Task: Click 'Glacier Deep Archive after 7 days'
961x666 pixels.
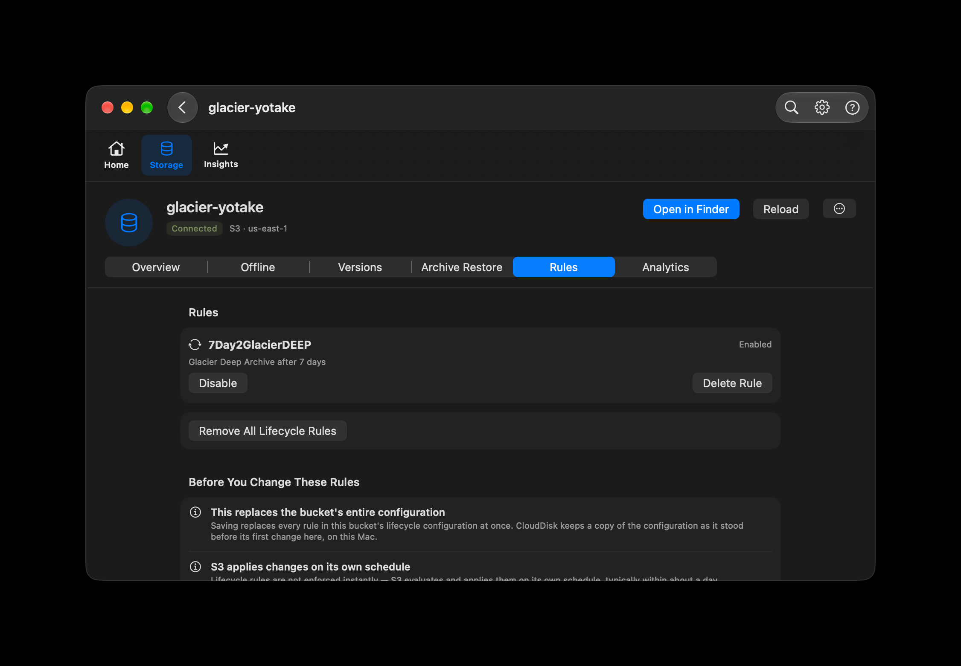Action: (x=257, y=362)
